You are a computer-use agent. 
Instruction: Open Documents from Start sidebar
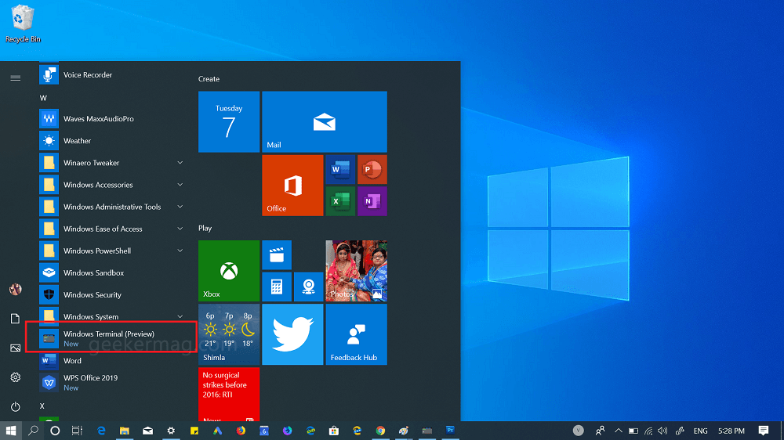pos(16,319)
